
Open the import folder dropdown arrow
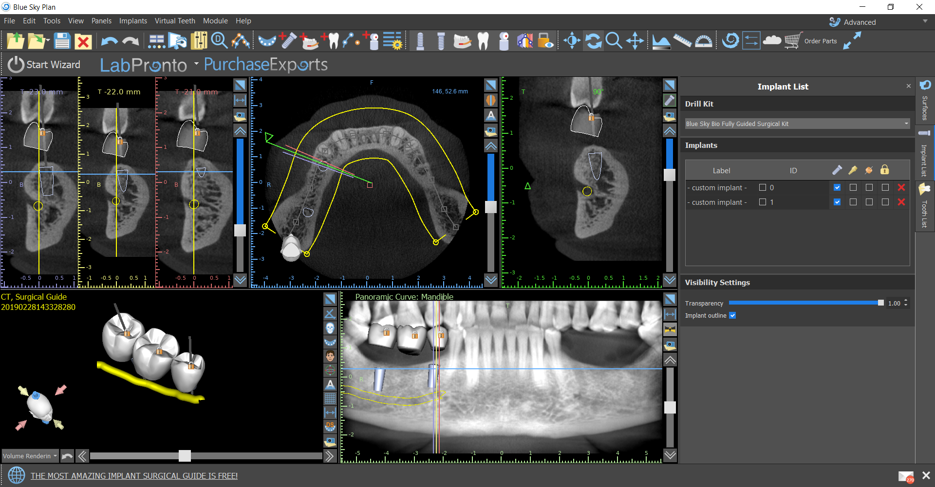coord(48,40)
